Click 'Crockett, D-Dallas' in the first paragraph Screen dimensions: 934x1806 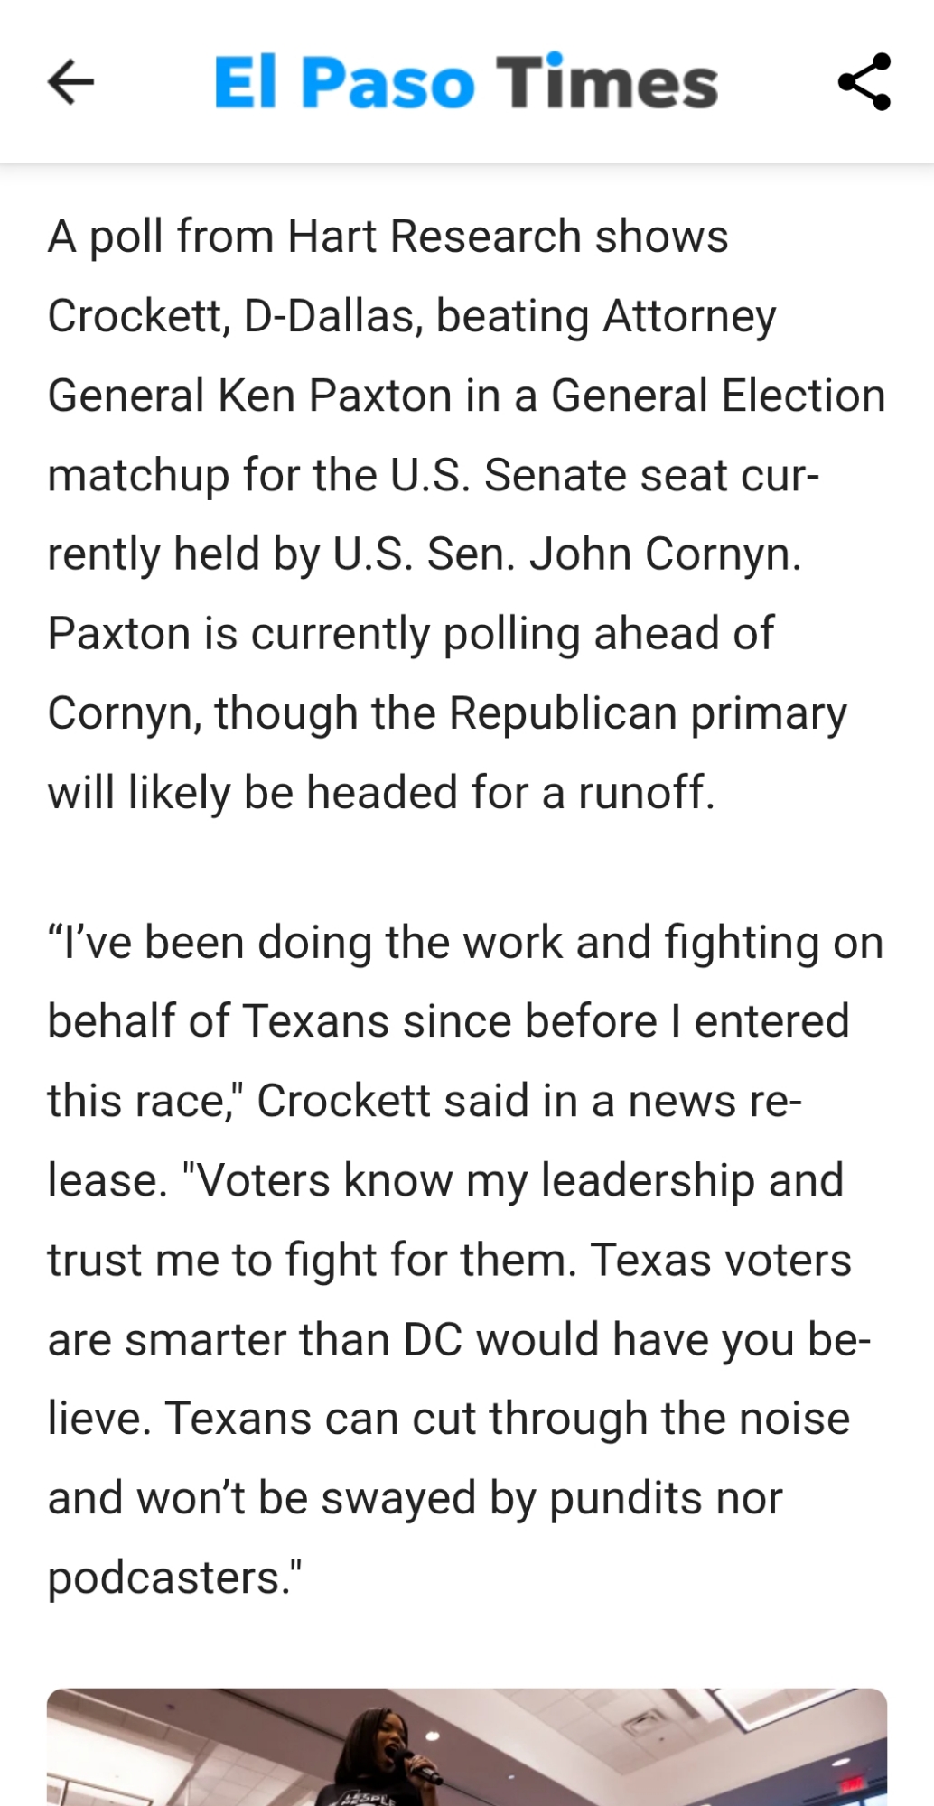pyautogui.click(x=235, y=316)
